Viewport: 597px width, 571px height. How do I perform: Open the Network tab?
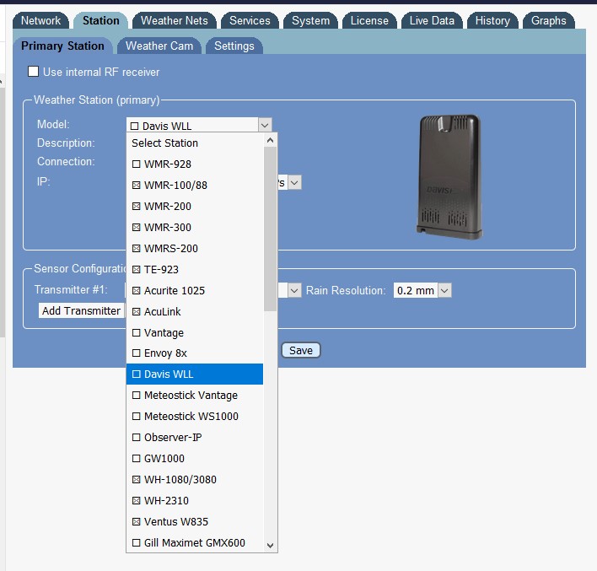[x=40, y=20]
